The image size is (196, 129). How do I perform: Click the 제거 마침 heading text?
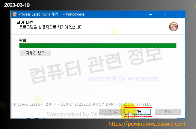[x=25, y=22]
